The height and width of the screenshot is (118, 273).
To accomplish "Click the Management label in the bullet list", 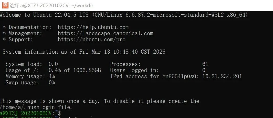I will 25,33.
